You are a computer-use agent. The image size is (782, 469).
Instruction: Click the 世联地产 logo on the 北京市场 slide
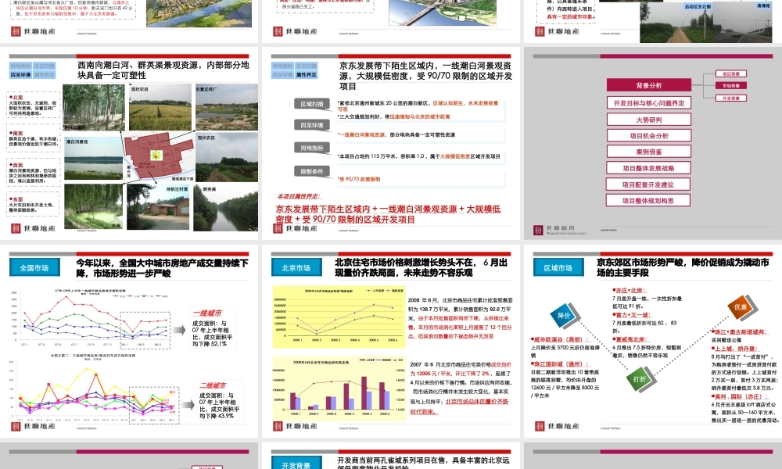(x=295, y=426)
